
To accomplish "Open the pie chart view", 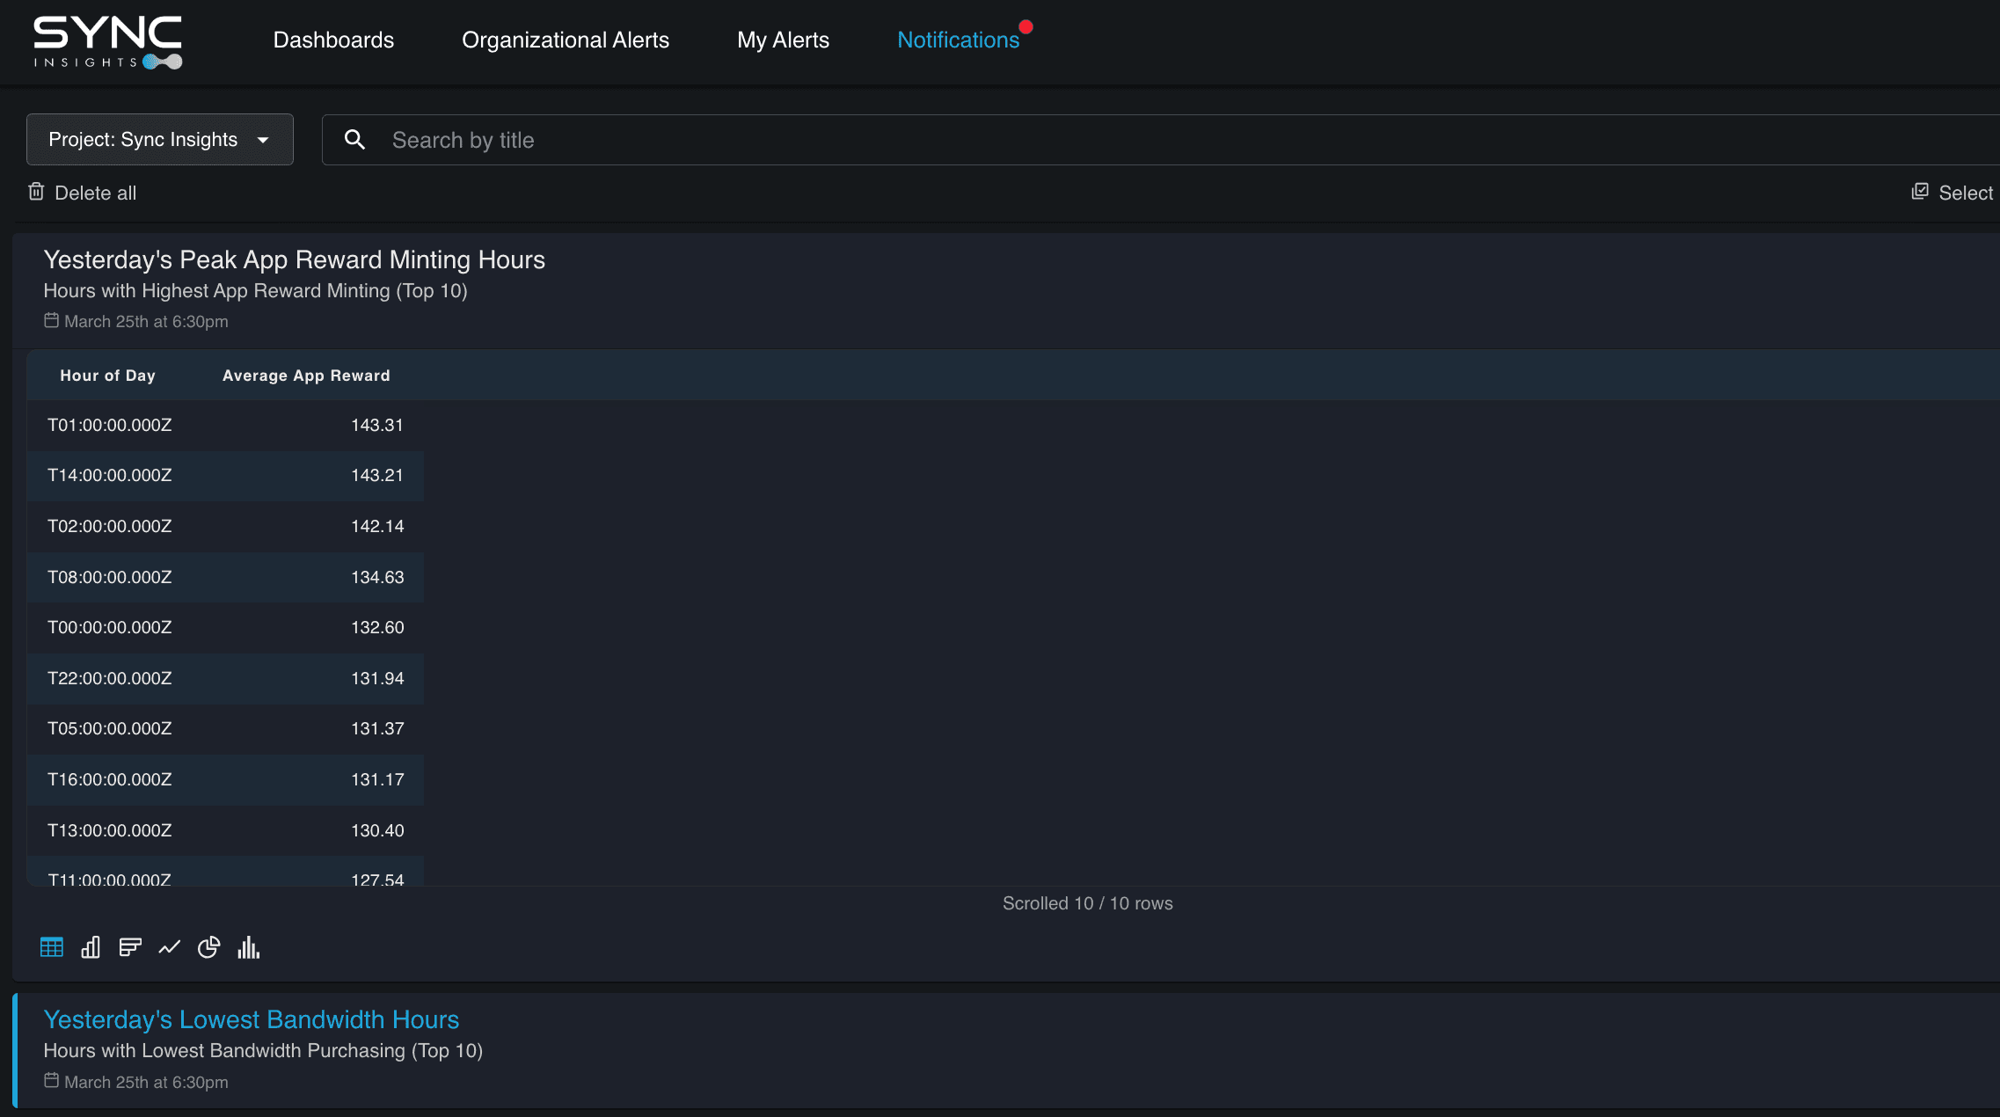I will [208, 947].
